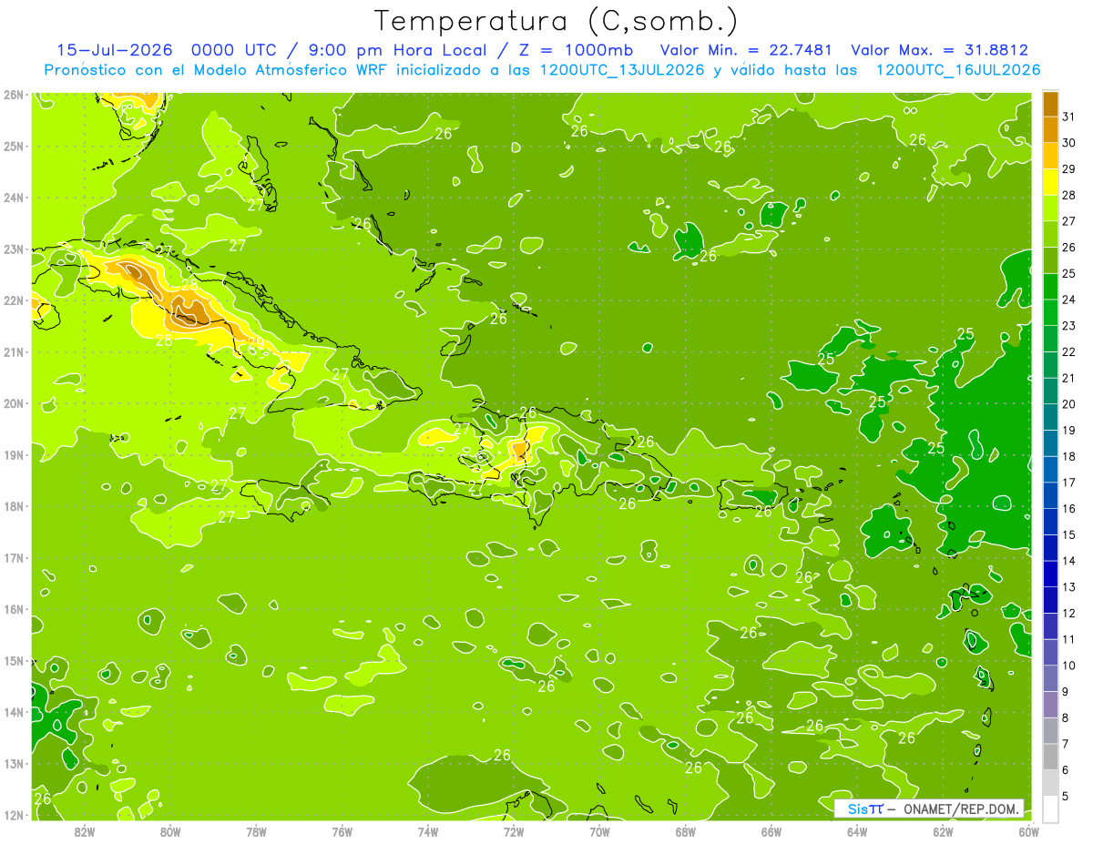Click blue scale segment between 15 and 16
Screen dimensions: 1093x844
pyautogui.click(x=1050, y=522)
